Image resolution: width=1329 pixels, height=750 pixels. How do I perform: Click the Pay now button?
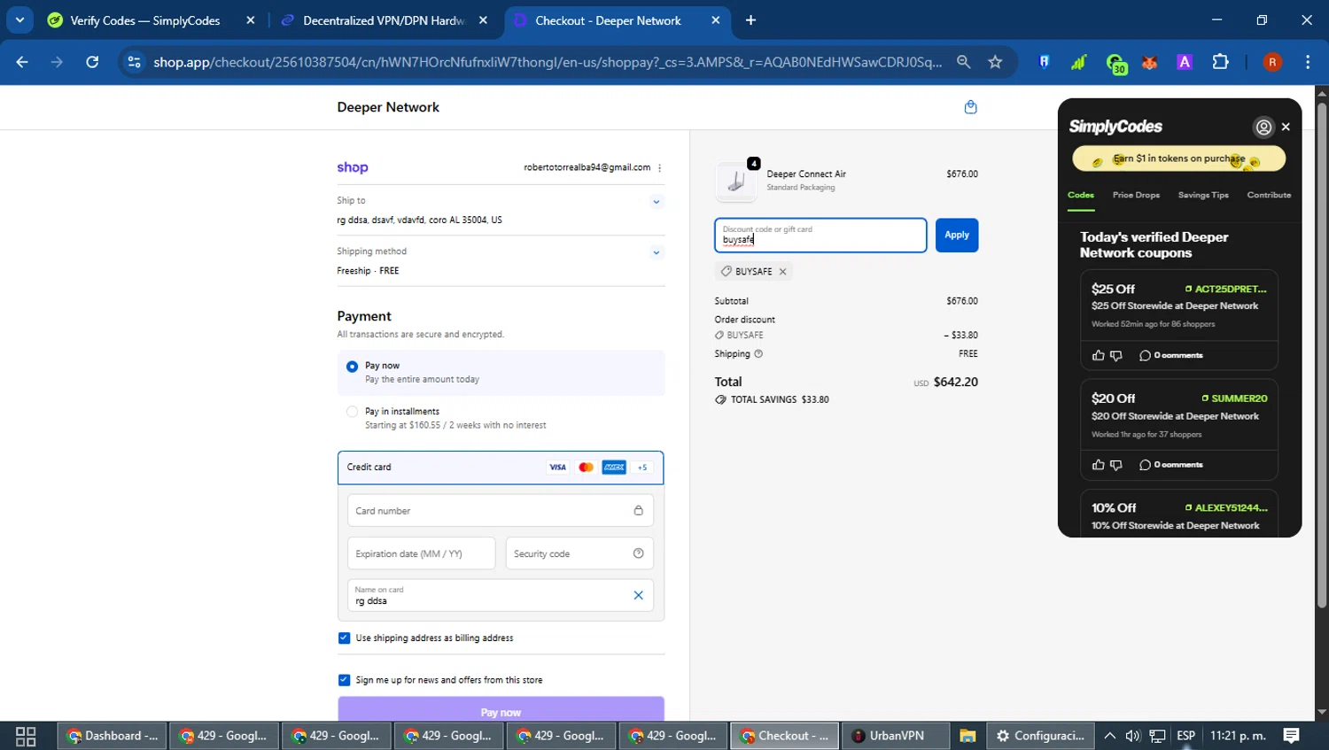coord(501,710)
